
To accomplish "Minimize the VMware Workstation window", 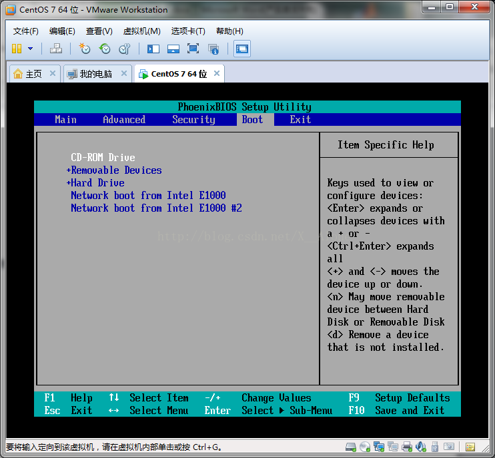I will click(x=432, y=7).
